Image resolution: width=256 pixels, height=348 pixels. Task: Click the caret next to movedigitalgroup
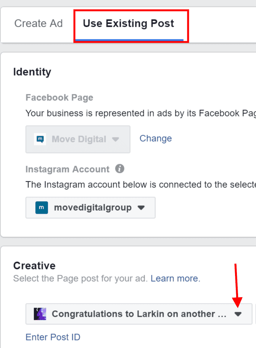141,208
